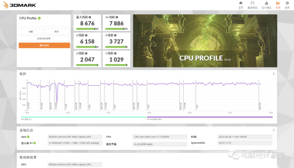This screenshot has height=168, width=294.
Task: Open the 主页 home icon
Action: [241, 3]
